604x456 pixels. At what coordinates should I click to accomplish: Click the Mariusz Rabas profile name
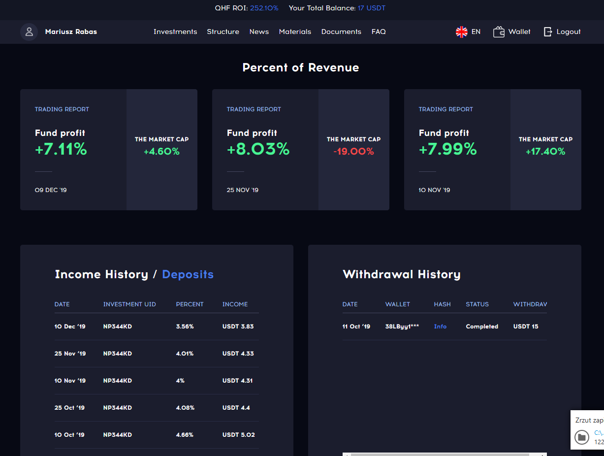(x=71, y=32)
